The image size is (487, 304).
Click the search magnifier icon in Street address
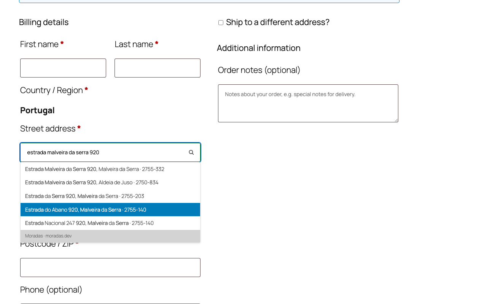[191, 152]
